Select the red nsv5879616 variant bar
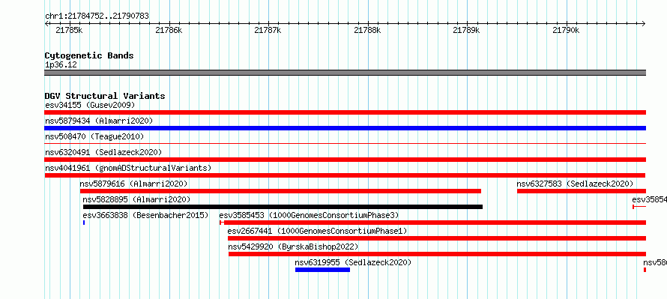Image resolution: width=667 pixels, height=299 pixels. pyautogui.click(x=280, y=191)
